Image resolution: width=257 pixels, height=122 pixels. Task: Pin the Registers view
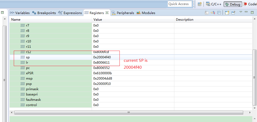coord(233,12)
